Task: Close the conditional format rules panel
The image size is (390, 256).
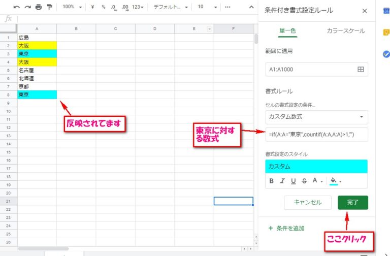Action: [365, 11]
